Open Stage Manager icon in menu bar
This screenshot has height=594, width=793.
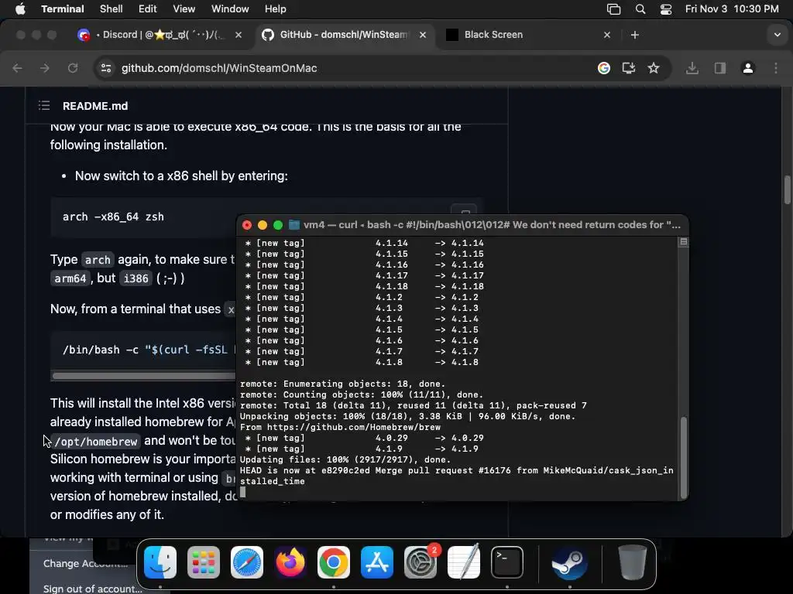(x=613, y=9)
